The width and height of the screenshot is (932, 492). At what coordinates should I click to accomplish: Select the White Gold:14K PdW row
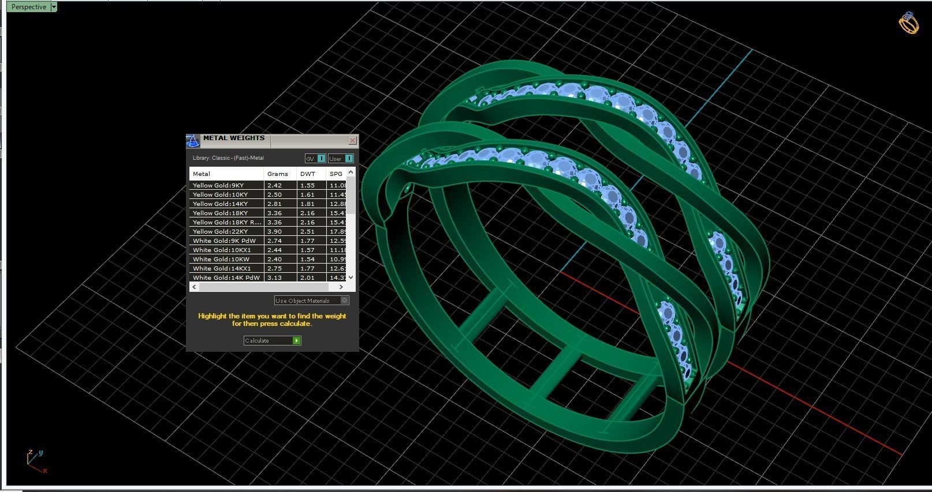click(x=268, y=277)
